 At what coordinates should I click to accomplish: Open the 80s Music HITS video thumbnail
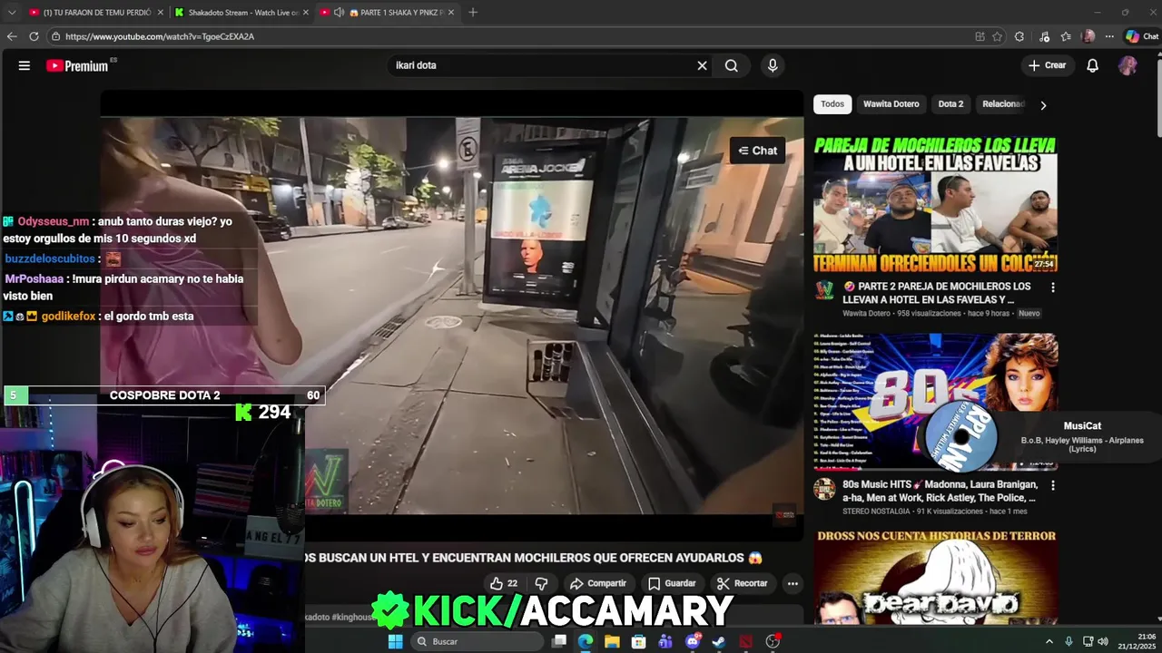point(935,402)
